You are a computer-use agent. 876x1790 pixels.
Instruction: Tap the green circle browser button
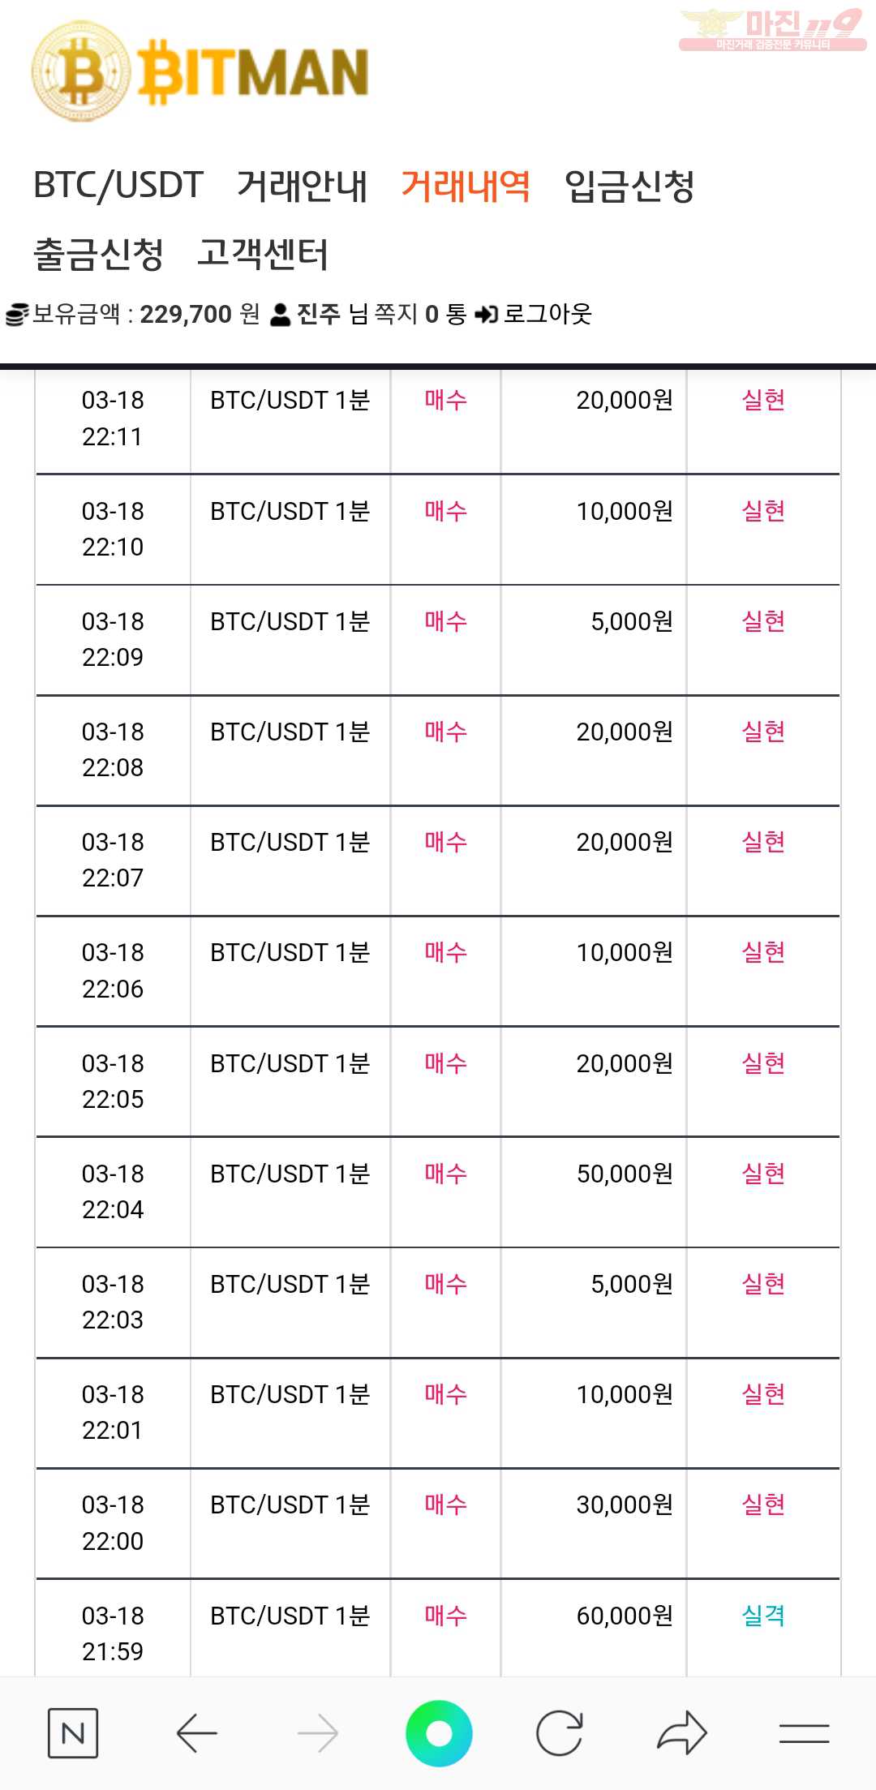(x=439, y=1733)
